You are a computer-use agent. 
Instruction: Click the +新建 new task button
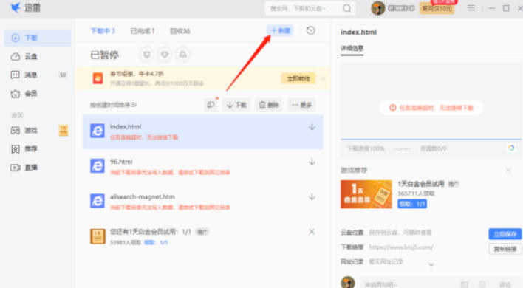[x=280, y=31]
